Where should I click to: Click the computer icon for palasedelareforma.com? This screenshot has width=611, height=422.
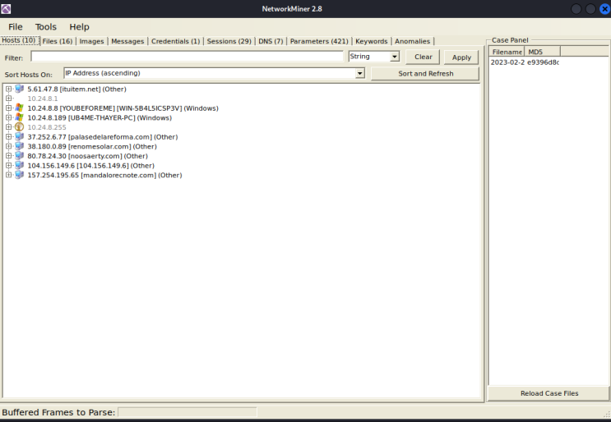tap(19, 136)
